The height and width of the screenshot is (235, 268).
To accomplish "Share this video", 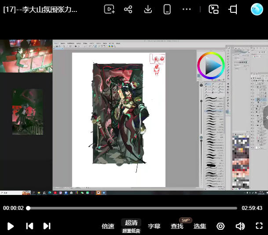I will tap(128, 9).
